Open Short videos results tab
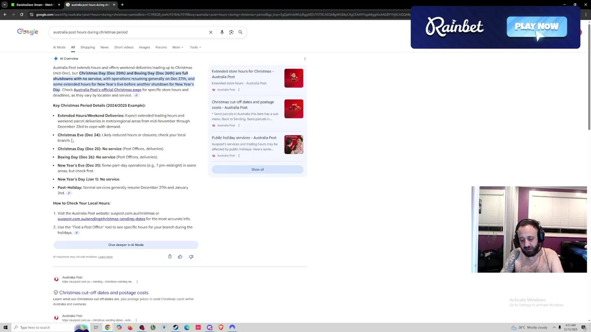 pyautogui.click(x=124, y=47)
